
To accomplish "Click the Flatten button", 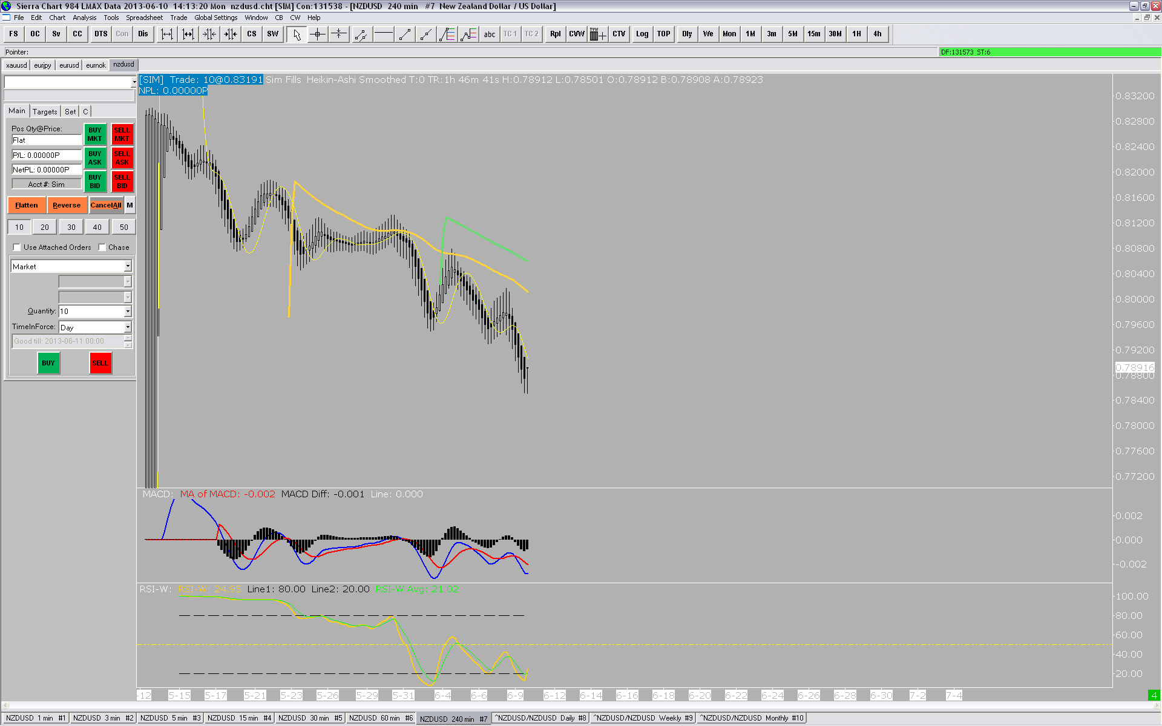I will [27, 206].
